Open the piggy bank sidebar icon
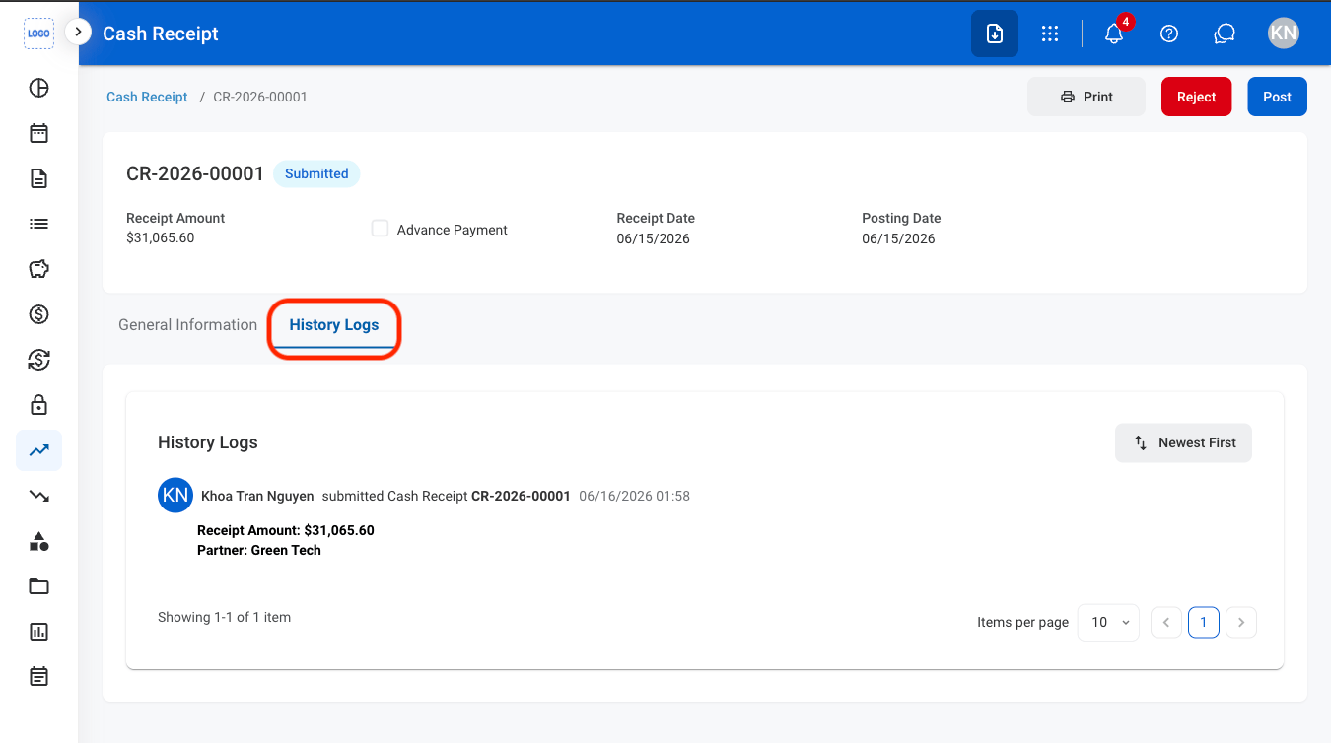 pyautogui.click(x=38, y=269)
